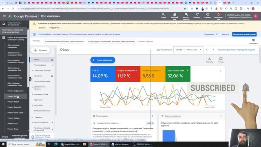
Task: Open the Воронка конверсии card three-dot menu
Action: tap(221, 116)
